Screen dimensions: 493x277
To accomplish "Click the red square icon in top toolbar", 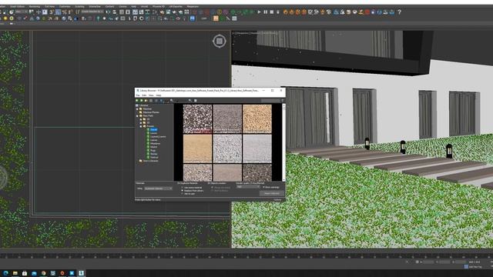I will pos(367,12).
